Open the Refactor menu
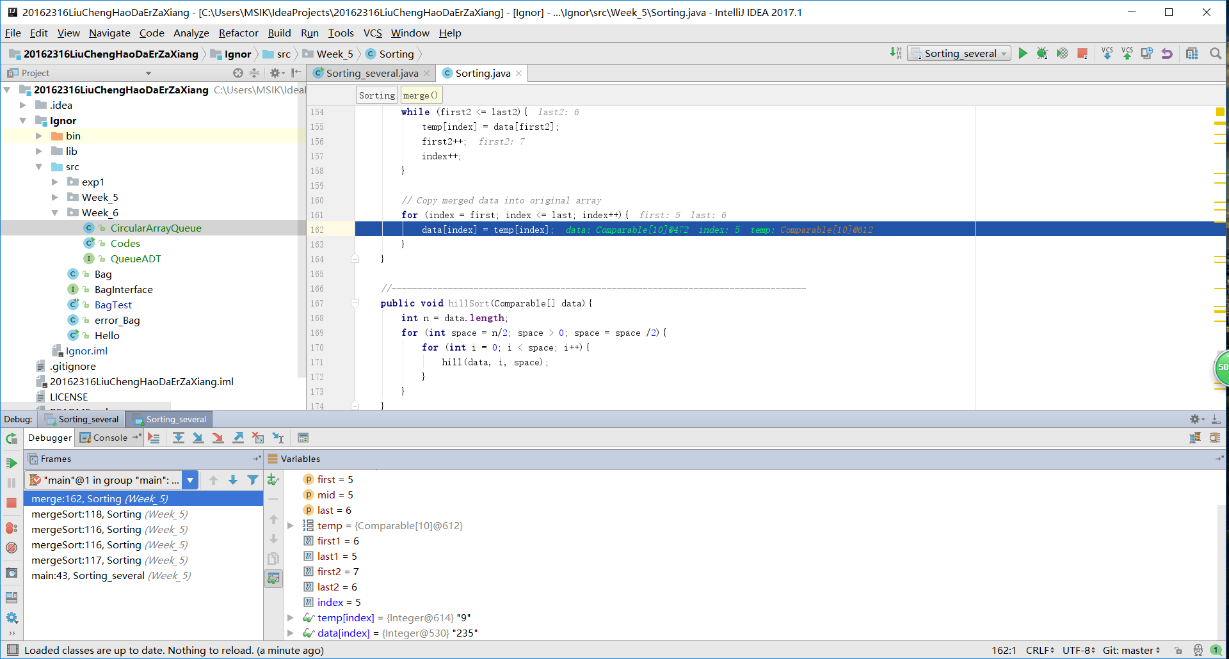The width and height of the screenshot is (1229, 659). click(x=238, y=33)
